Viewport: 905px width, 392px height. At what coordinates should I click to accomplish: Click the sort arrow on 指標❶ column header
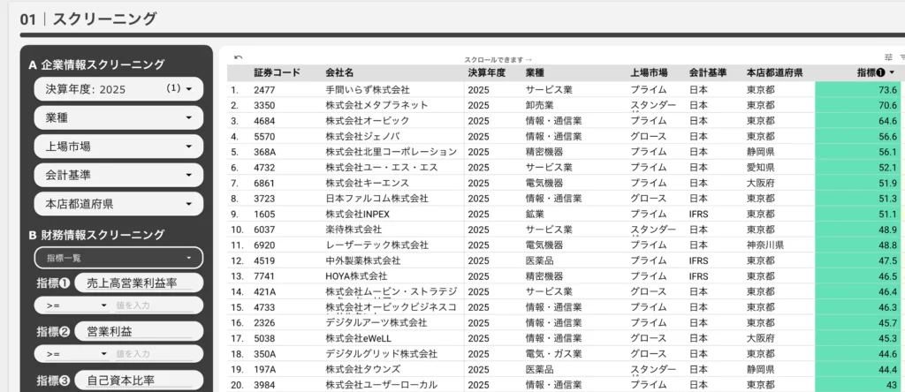coord(893,73)
